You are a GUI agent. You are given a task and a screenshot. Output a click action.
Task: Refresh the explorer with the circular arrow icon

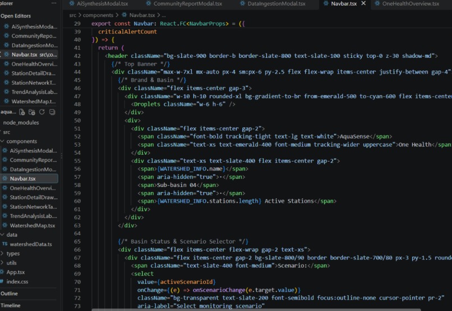42,112
